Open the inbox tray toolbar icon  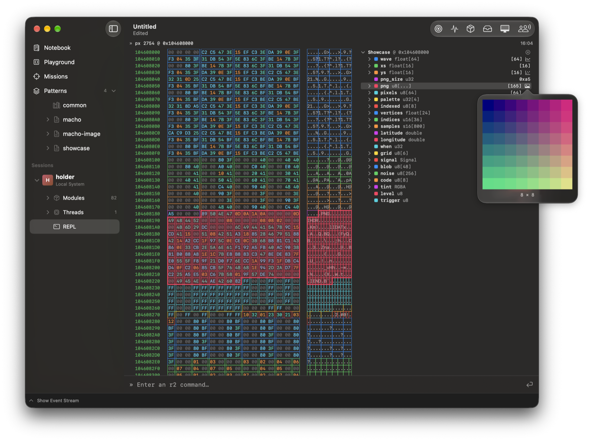click(x=487, y=29)
